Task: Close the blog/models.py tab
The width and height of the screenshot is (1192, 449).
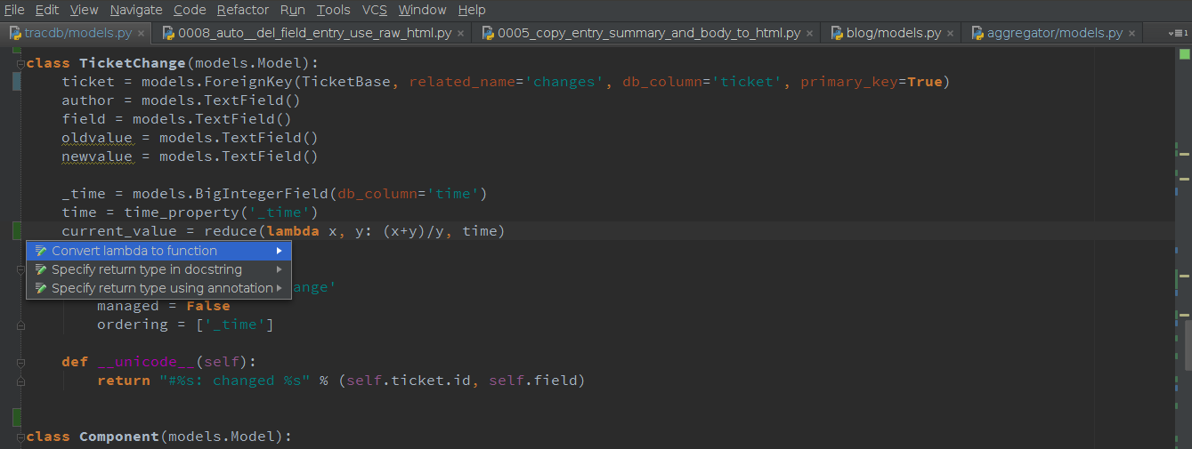Action: coord(951,34)
